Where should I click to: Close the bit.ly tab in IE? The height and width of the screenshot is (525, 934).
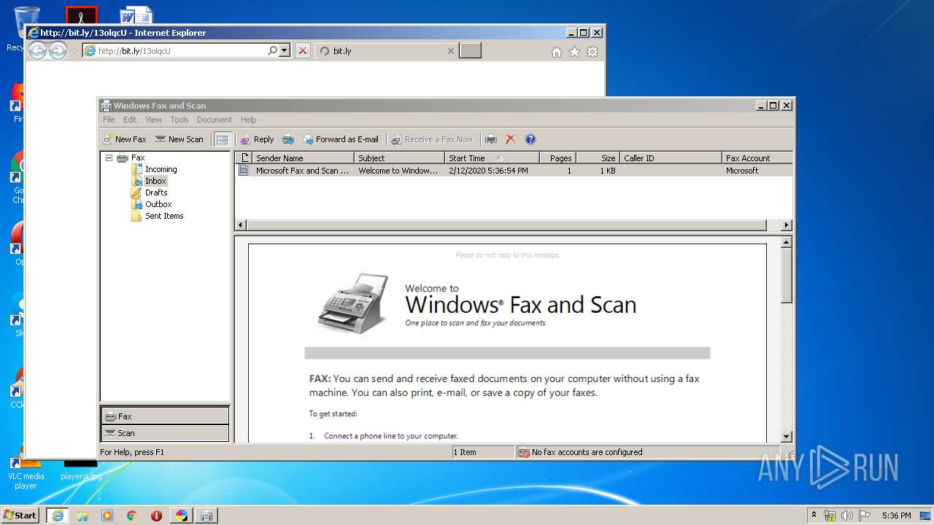[x=450, y=51]
